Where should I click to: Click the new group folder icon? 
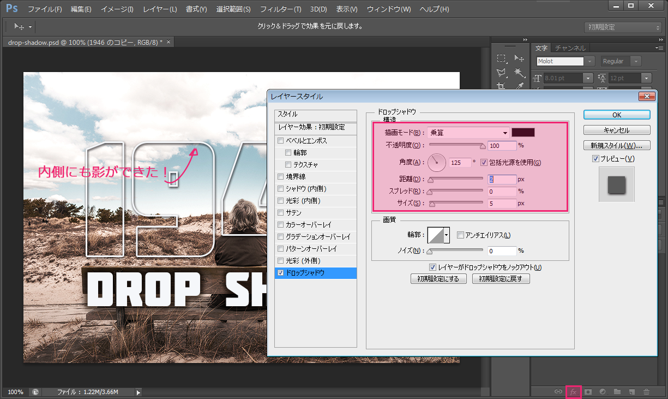(x=617, y=392)
